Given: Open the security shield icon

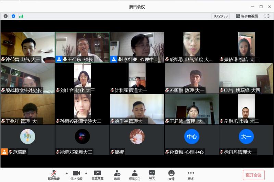Looking at the screenshot, I should pos(13,16).
